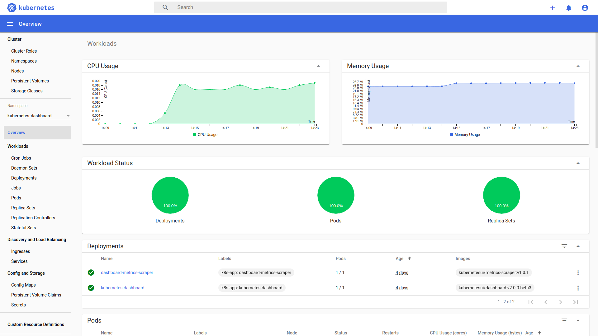
Task: Click the Deployments workload status indicator
Action: (170, 194)
